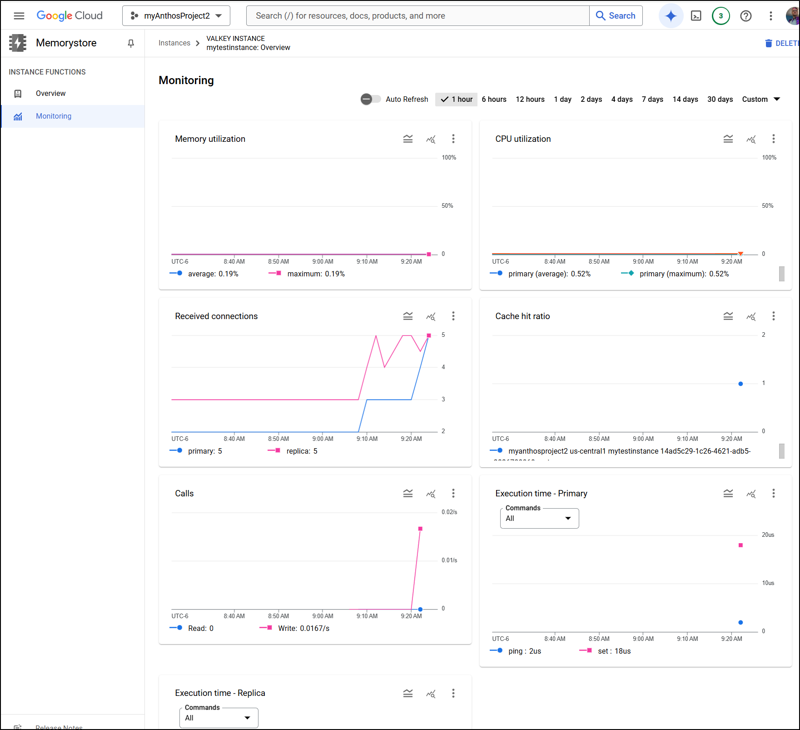Open Execution time - Primary more options

[774, 494]
